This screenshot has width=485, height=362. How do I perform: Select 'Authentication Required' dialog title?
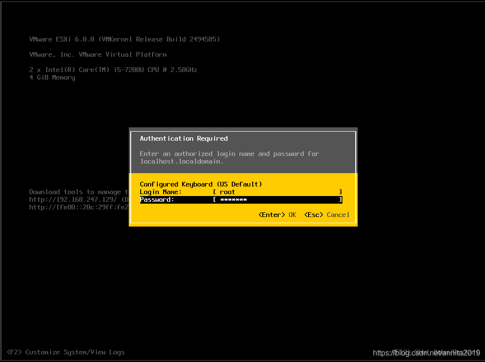(x=184, y=138)
